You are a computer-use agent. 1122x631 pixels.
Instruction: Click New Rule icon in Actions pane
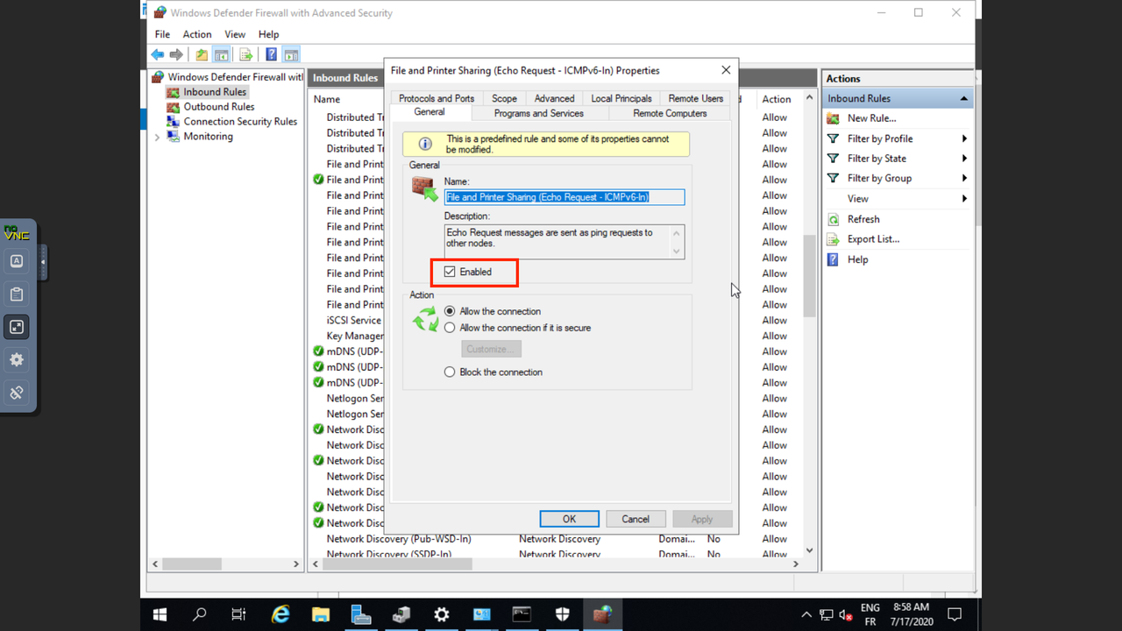click(x=834, y=118)
